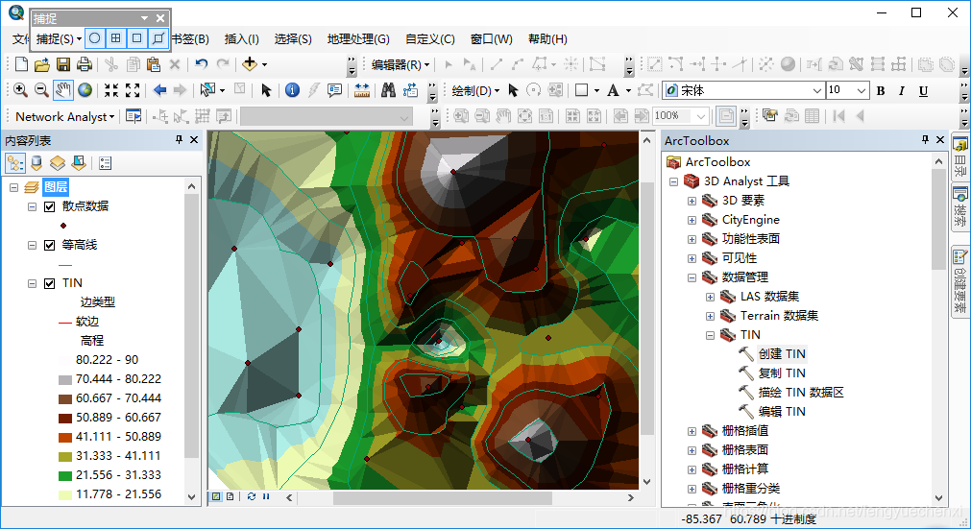The image size is (971, 529).
Task: Open the Network Analyst dropdown menu
Action: point(65,116)
